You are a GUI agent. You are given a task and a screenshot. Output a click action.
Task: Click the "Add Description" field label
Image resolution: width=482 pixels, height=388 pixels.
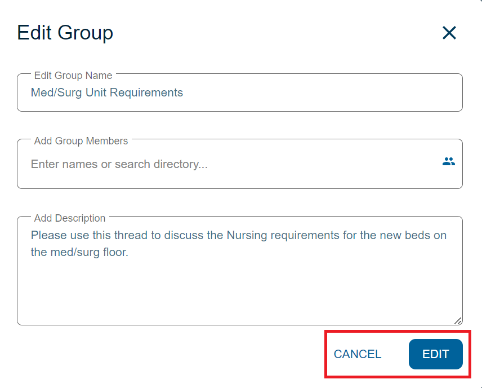pyautogui.click(x=70, y=218)
